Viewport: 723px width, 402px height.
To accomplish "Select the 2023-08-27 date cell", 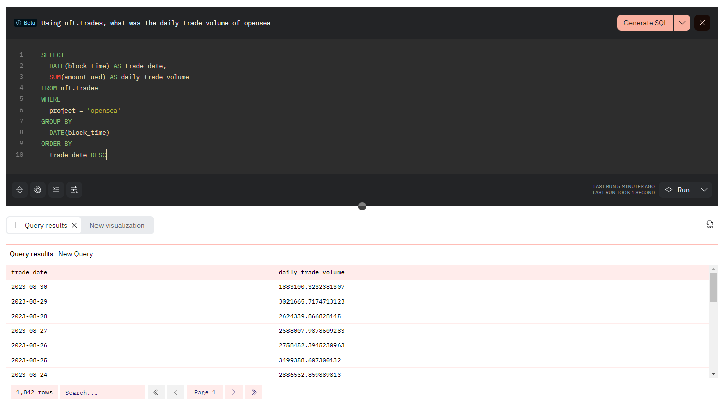I will pos(29,331).
